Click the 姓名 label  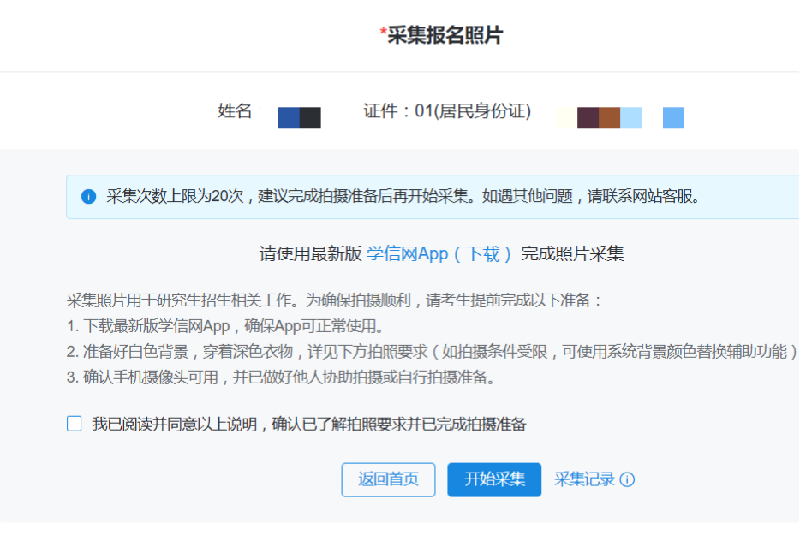pyautogui.click(x=235, y=110)
